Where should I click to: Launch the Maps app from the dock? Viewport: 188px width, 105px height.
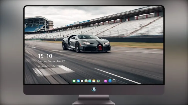pyautogui.click(x=86, y=81)
